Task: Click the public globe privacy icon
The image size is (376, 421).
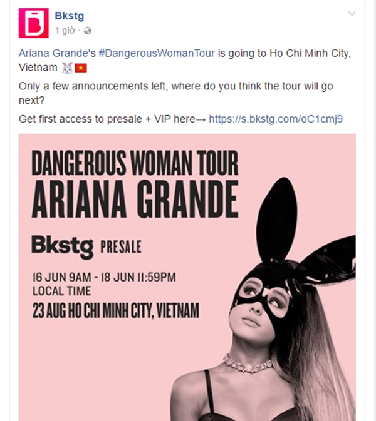Action: (87, 30)
